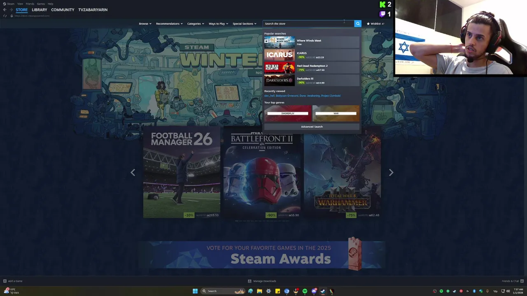The width and height of the screenshot is (527, 296).
Task: Click the weather widget in the taskbar corner
Action: coord(11,291)
